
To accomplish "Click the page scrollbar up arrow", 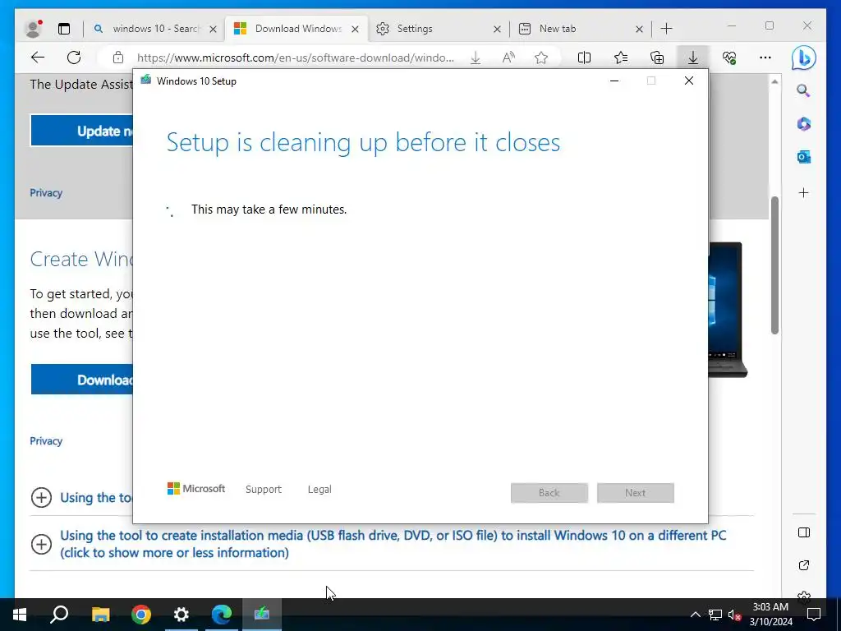I will (x=774, y=81).
